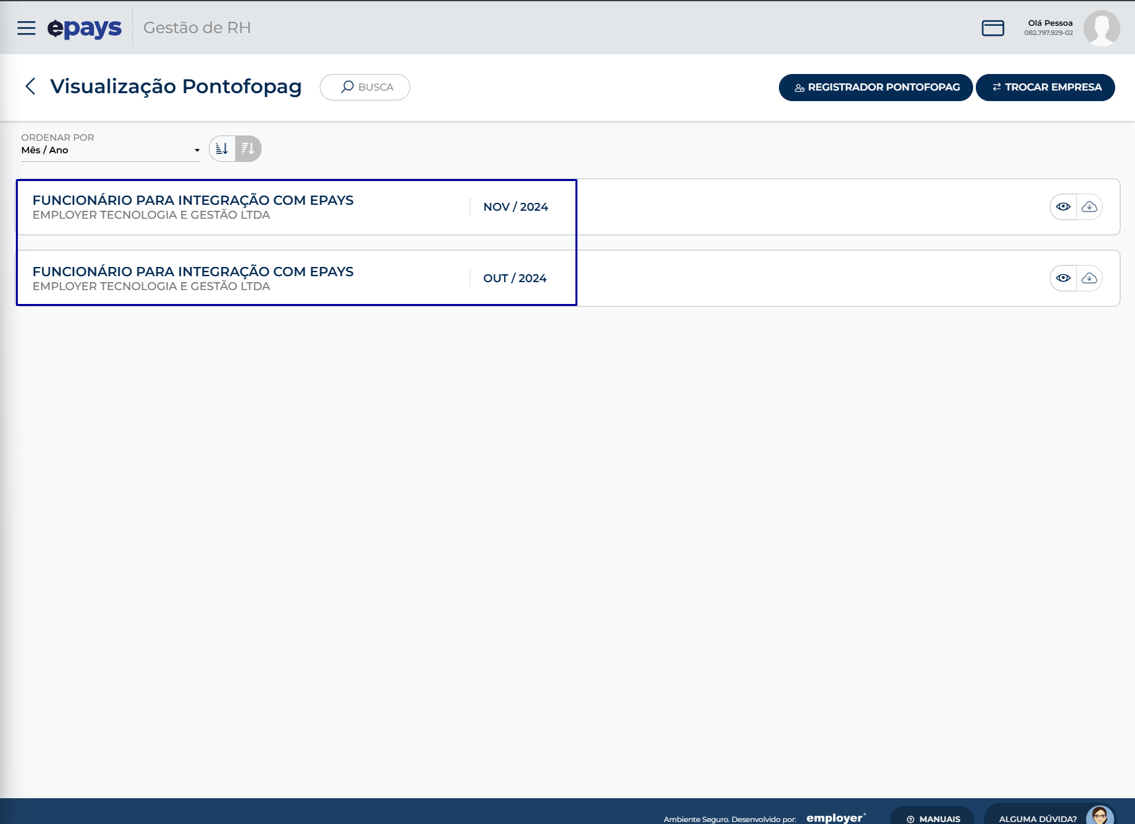This screenshot has width=1135, height=824.
Task: Expand the Ordenar Por dropdown
Action: pos(110,150)
